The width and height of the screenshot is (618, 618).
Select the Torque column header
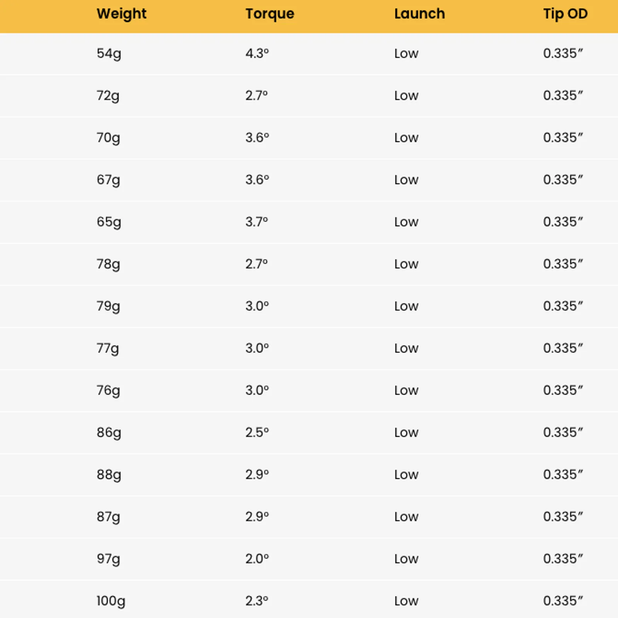click(270, 14)
